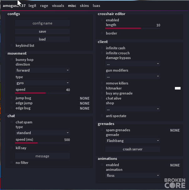The height and width of the screenshot is (190, 189).
Task: Enable the edge jump checkbox
Action: pyautogui.click(x=12, y=103)
